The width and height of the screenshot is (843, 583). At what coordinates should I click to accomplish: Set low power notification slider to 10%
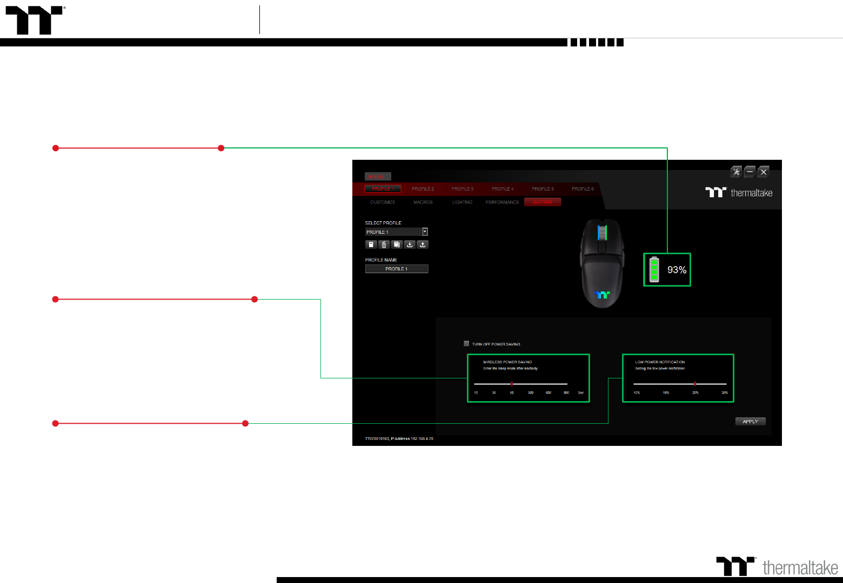tap(637, 384)
